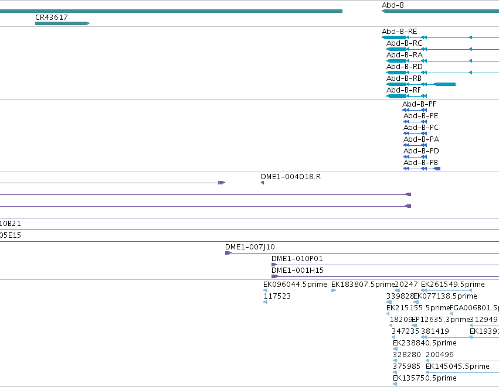Click the start block of DME1-001H15
The width and height of the screenshot is (499, 387).
tap(274, 276)
